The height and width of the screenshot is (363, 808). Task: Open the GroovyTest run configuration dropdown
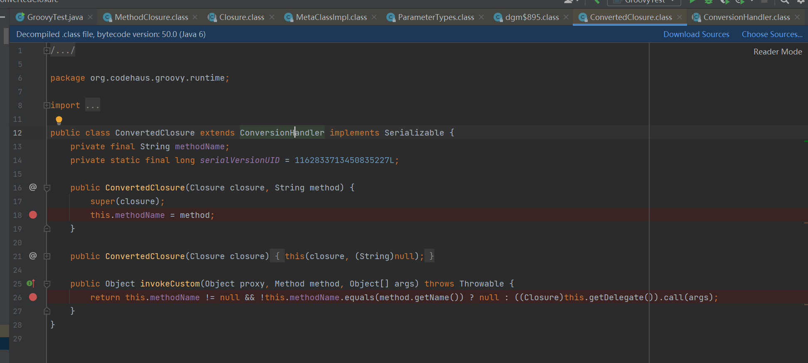coord(644,2)
